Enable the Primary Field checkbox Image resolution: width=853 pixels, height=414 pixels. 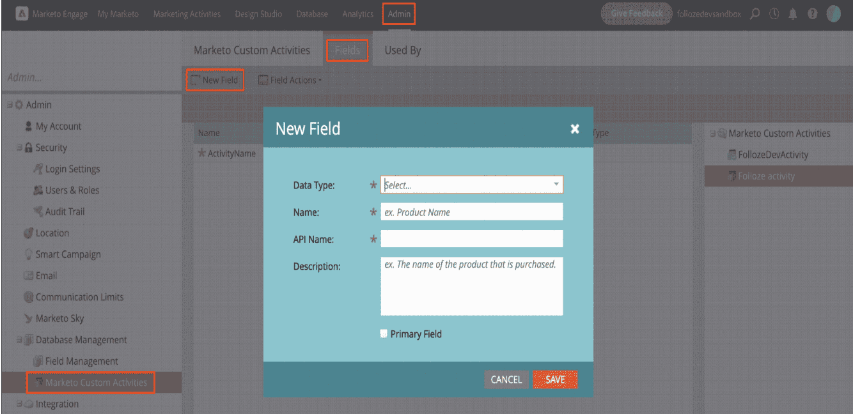coord(384,333)
